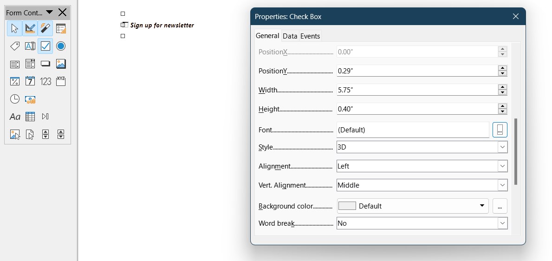Decrease Height with down spinner
This screenshot has height=261, width=552.
[x=502, y=111]
